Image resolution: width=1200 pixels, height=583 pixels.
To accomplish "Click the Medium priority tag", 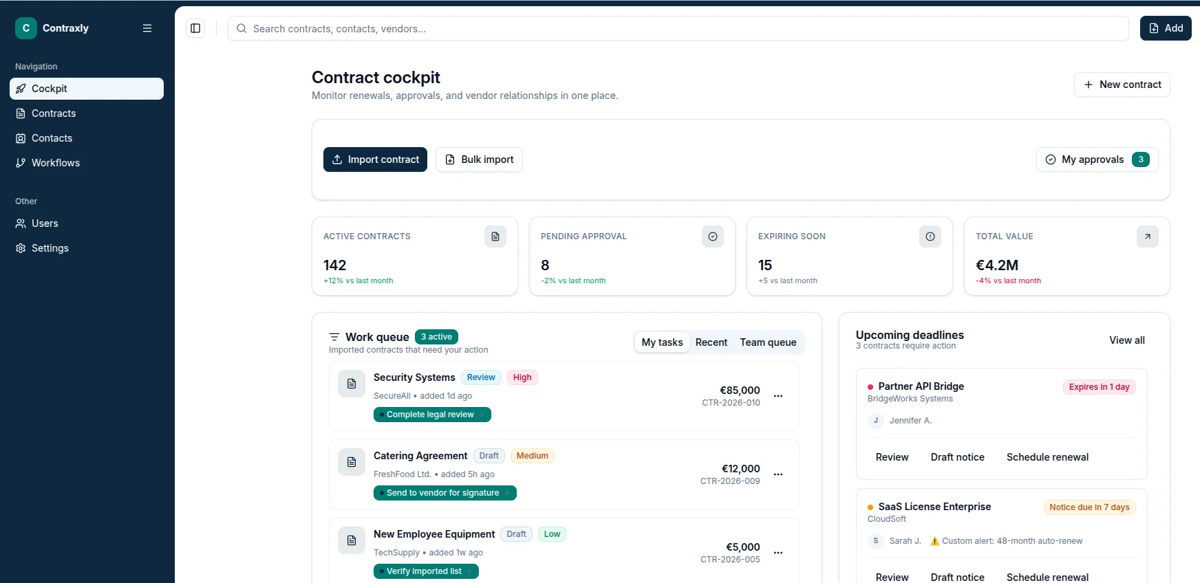I will [533, 456].
